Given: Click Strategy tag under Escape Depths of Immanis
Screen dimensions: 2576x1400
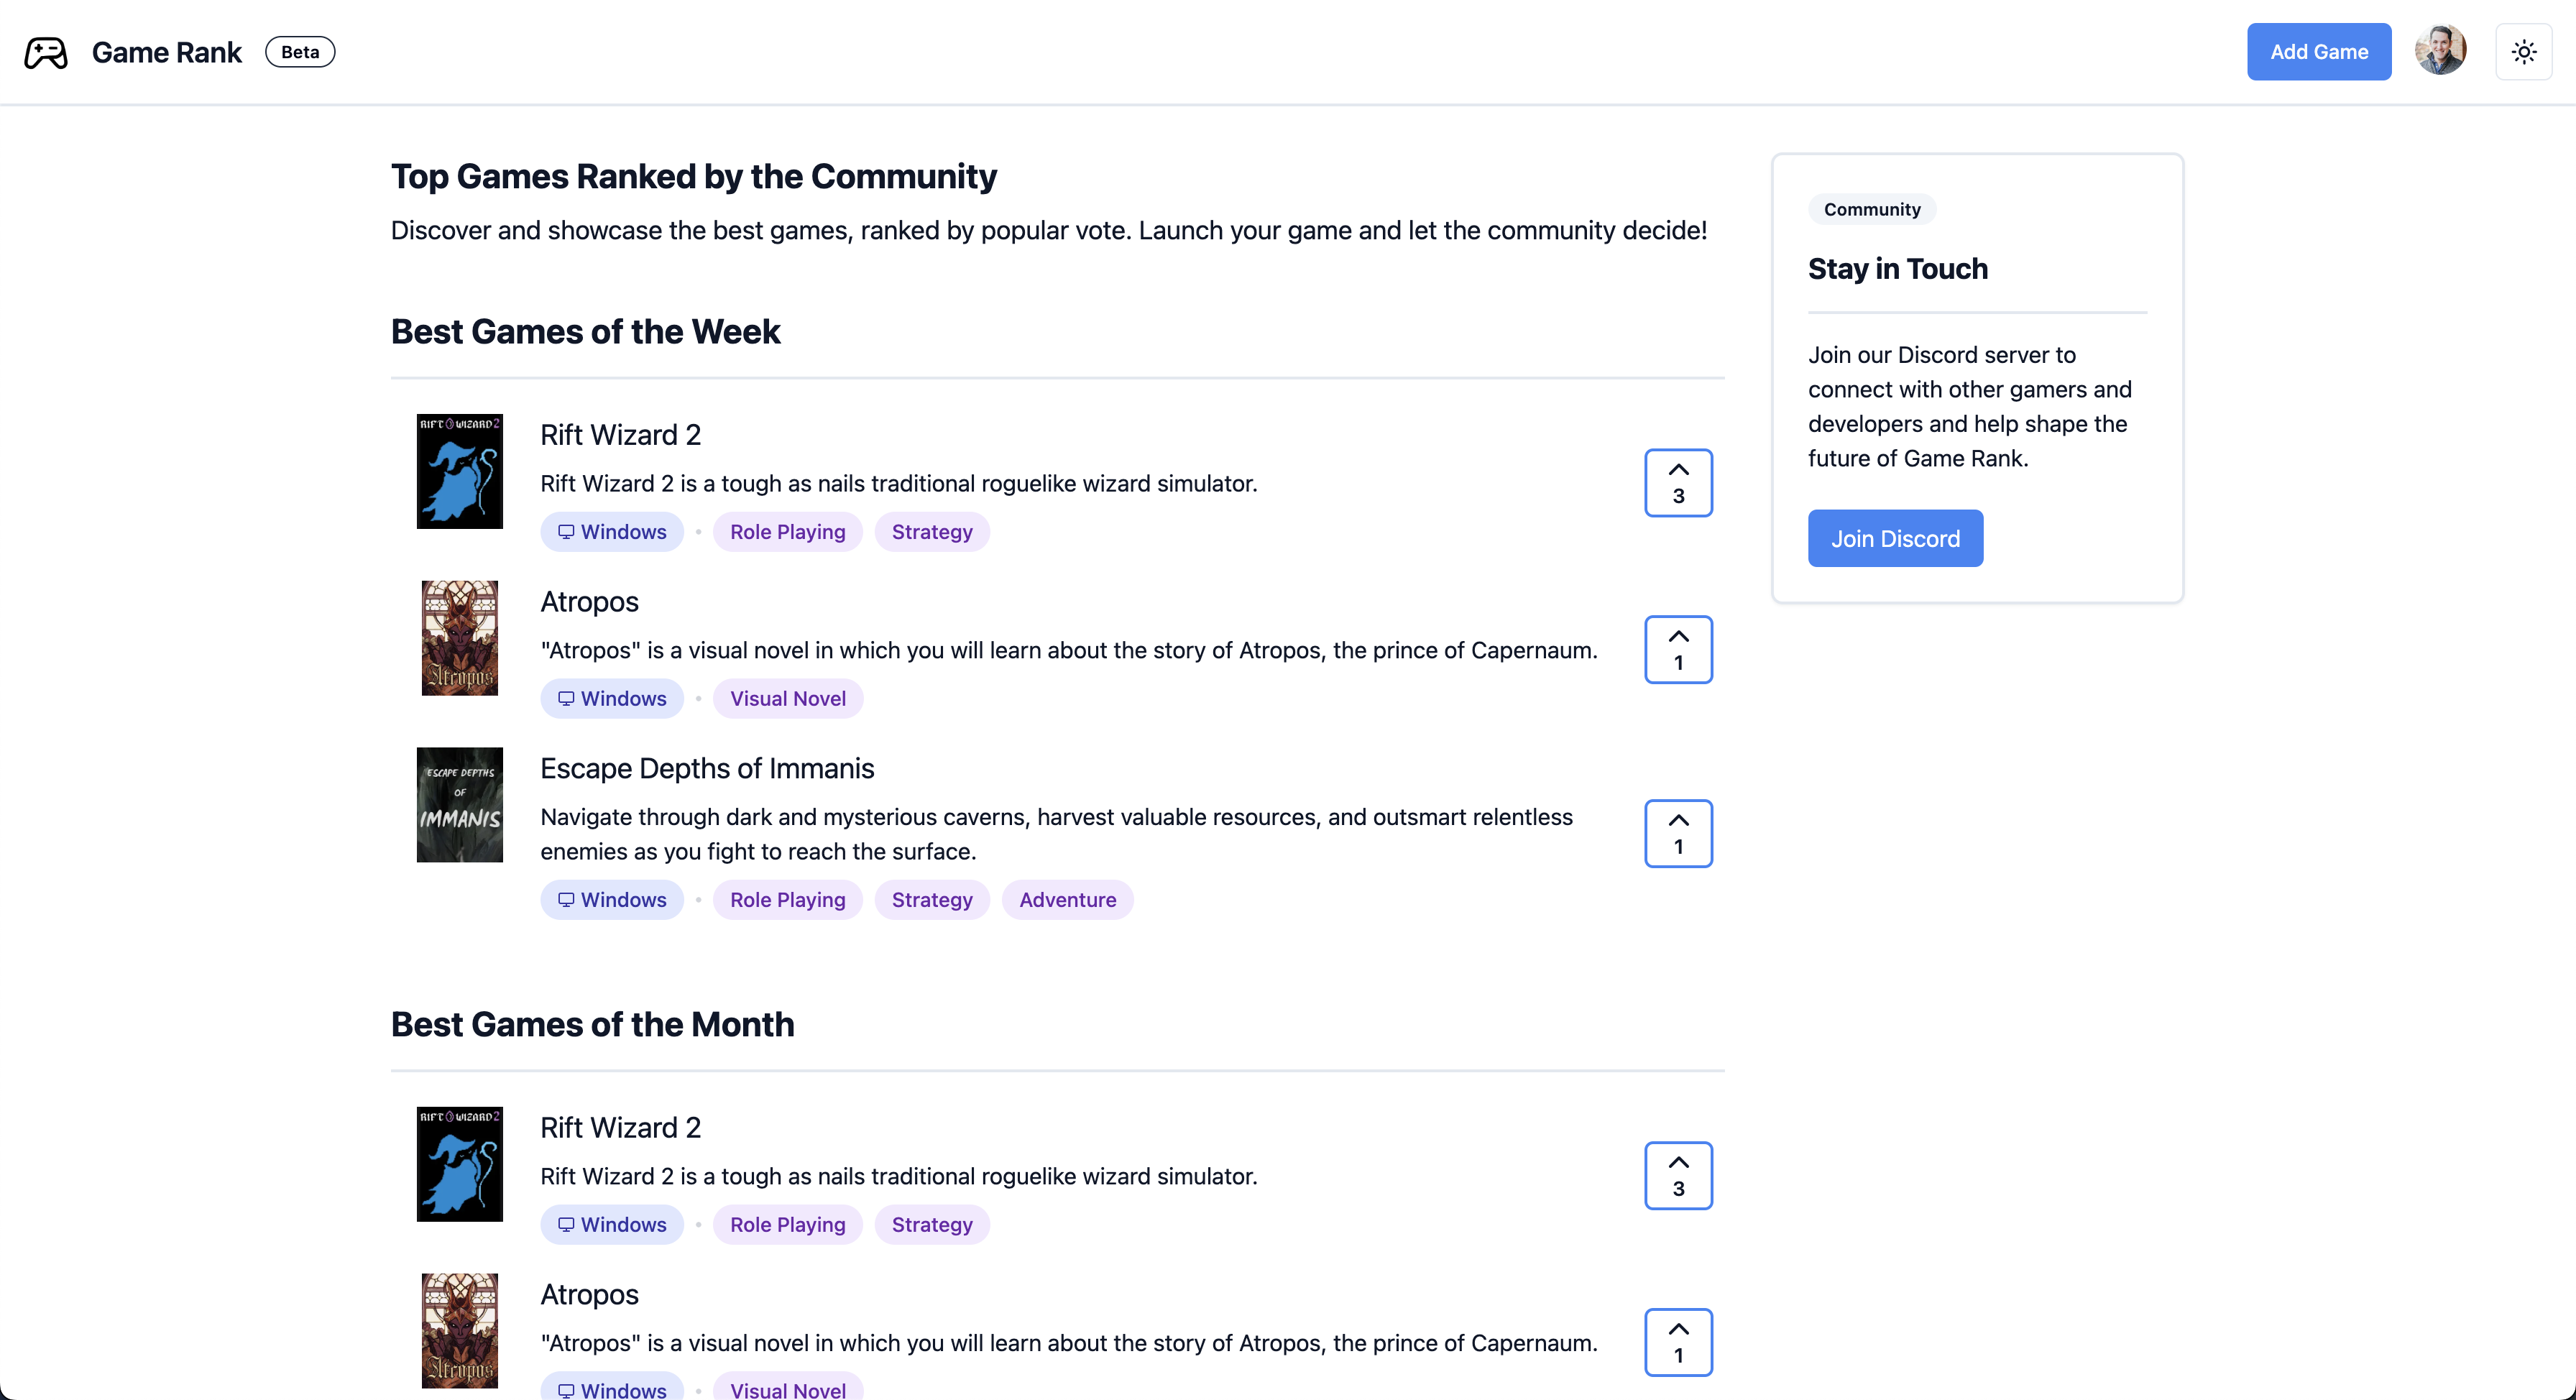Looking at the screenshot, I should pos(931,900).
